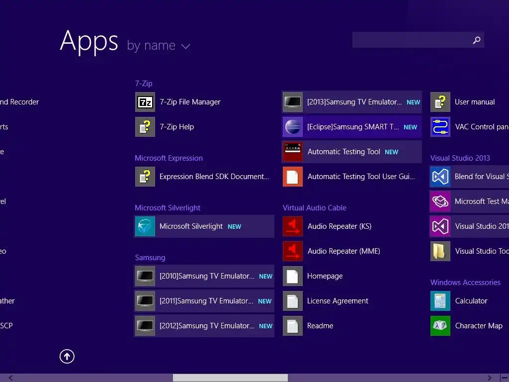Screen dimensions: 509x382
Task: Open the Visual Studio Tools folder icon
Action: 440,251
